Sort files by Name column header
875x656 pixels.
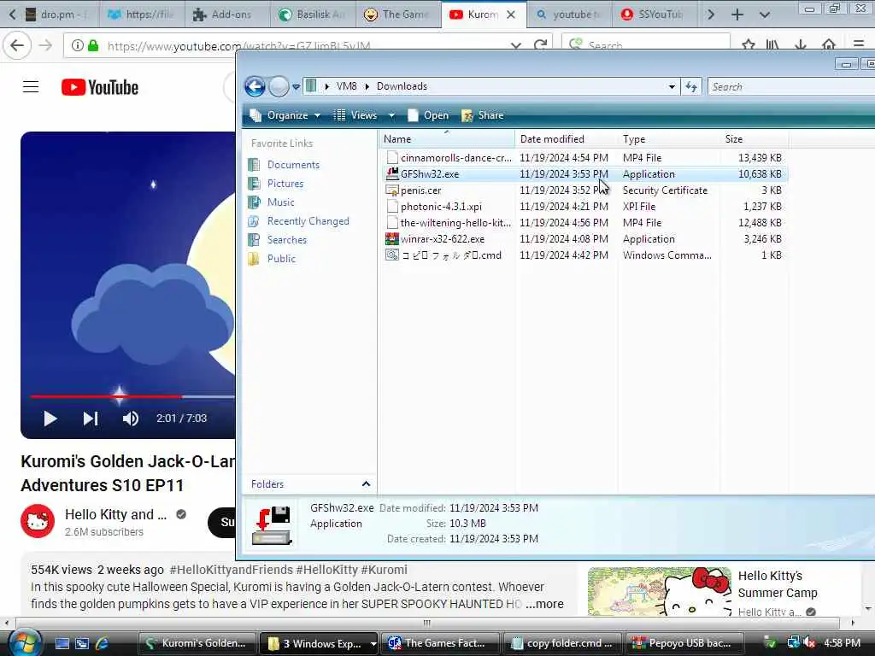coord(448,139)
